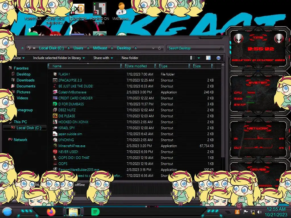Sort files by Name column
Viewport: 291px width, 218px height.
[85, 66]
